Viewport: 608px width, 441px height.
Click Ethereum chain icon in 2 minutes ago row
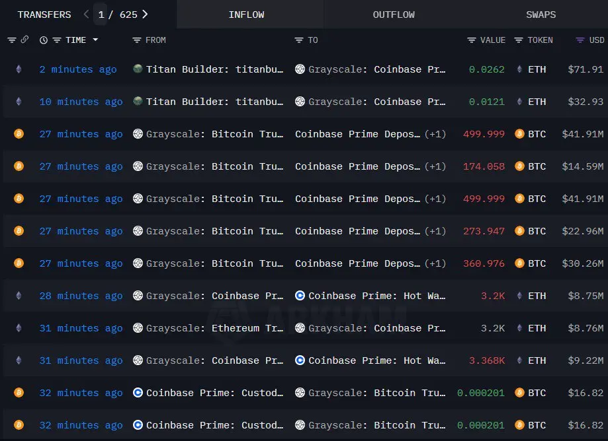(19, 69)
